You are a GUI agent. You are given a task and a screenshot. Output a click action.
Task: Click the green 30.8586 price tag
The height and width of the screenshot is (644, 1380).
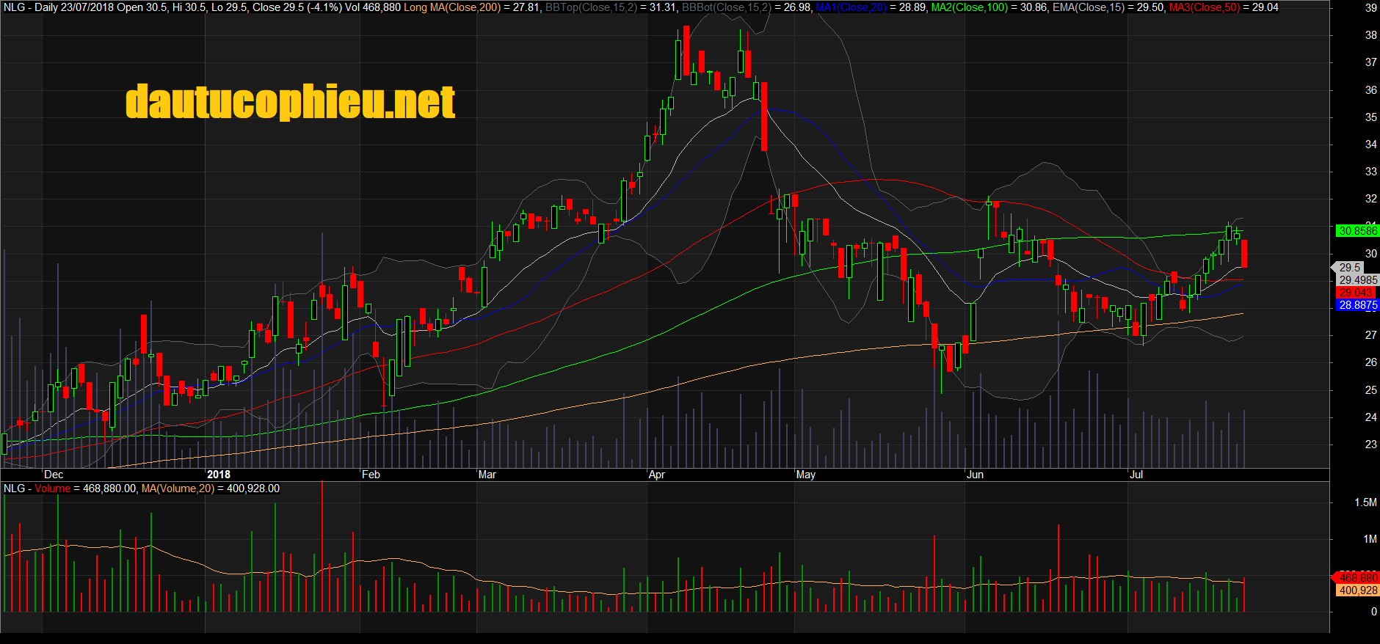(1357, 231)
